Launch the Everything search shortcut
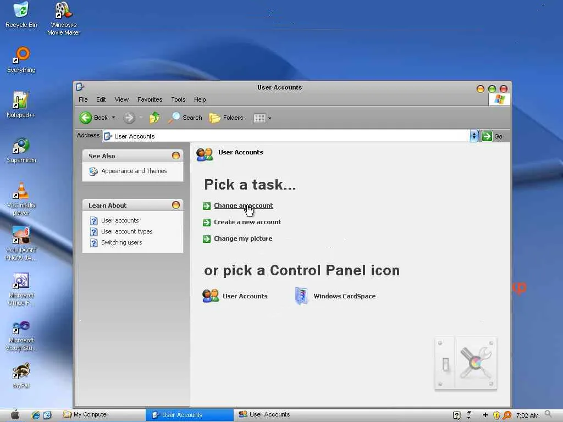The width and height of the screenshot is (563, 422). pos(21,60)
